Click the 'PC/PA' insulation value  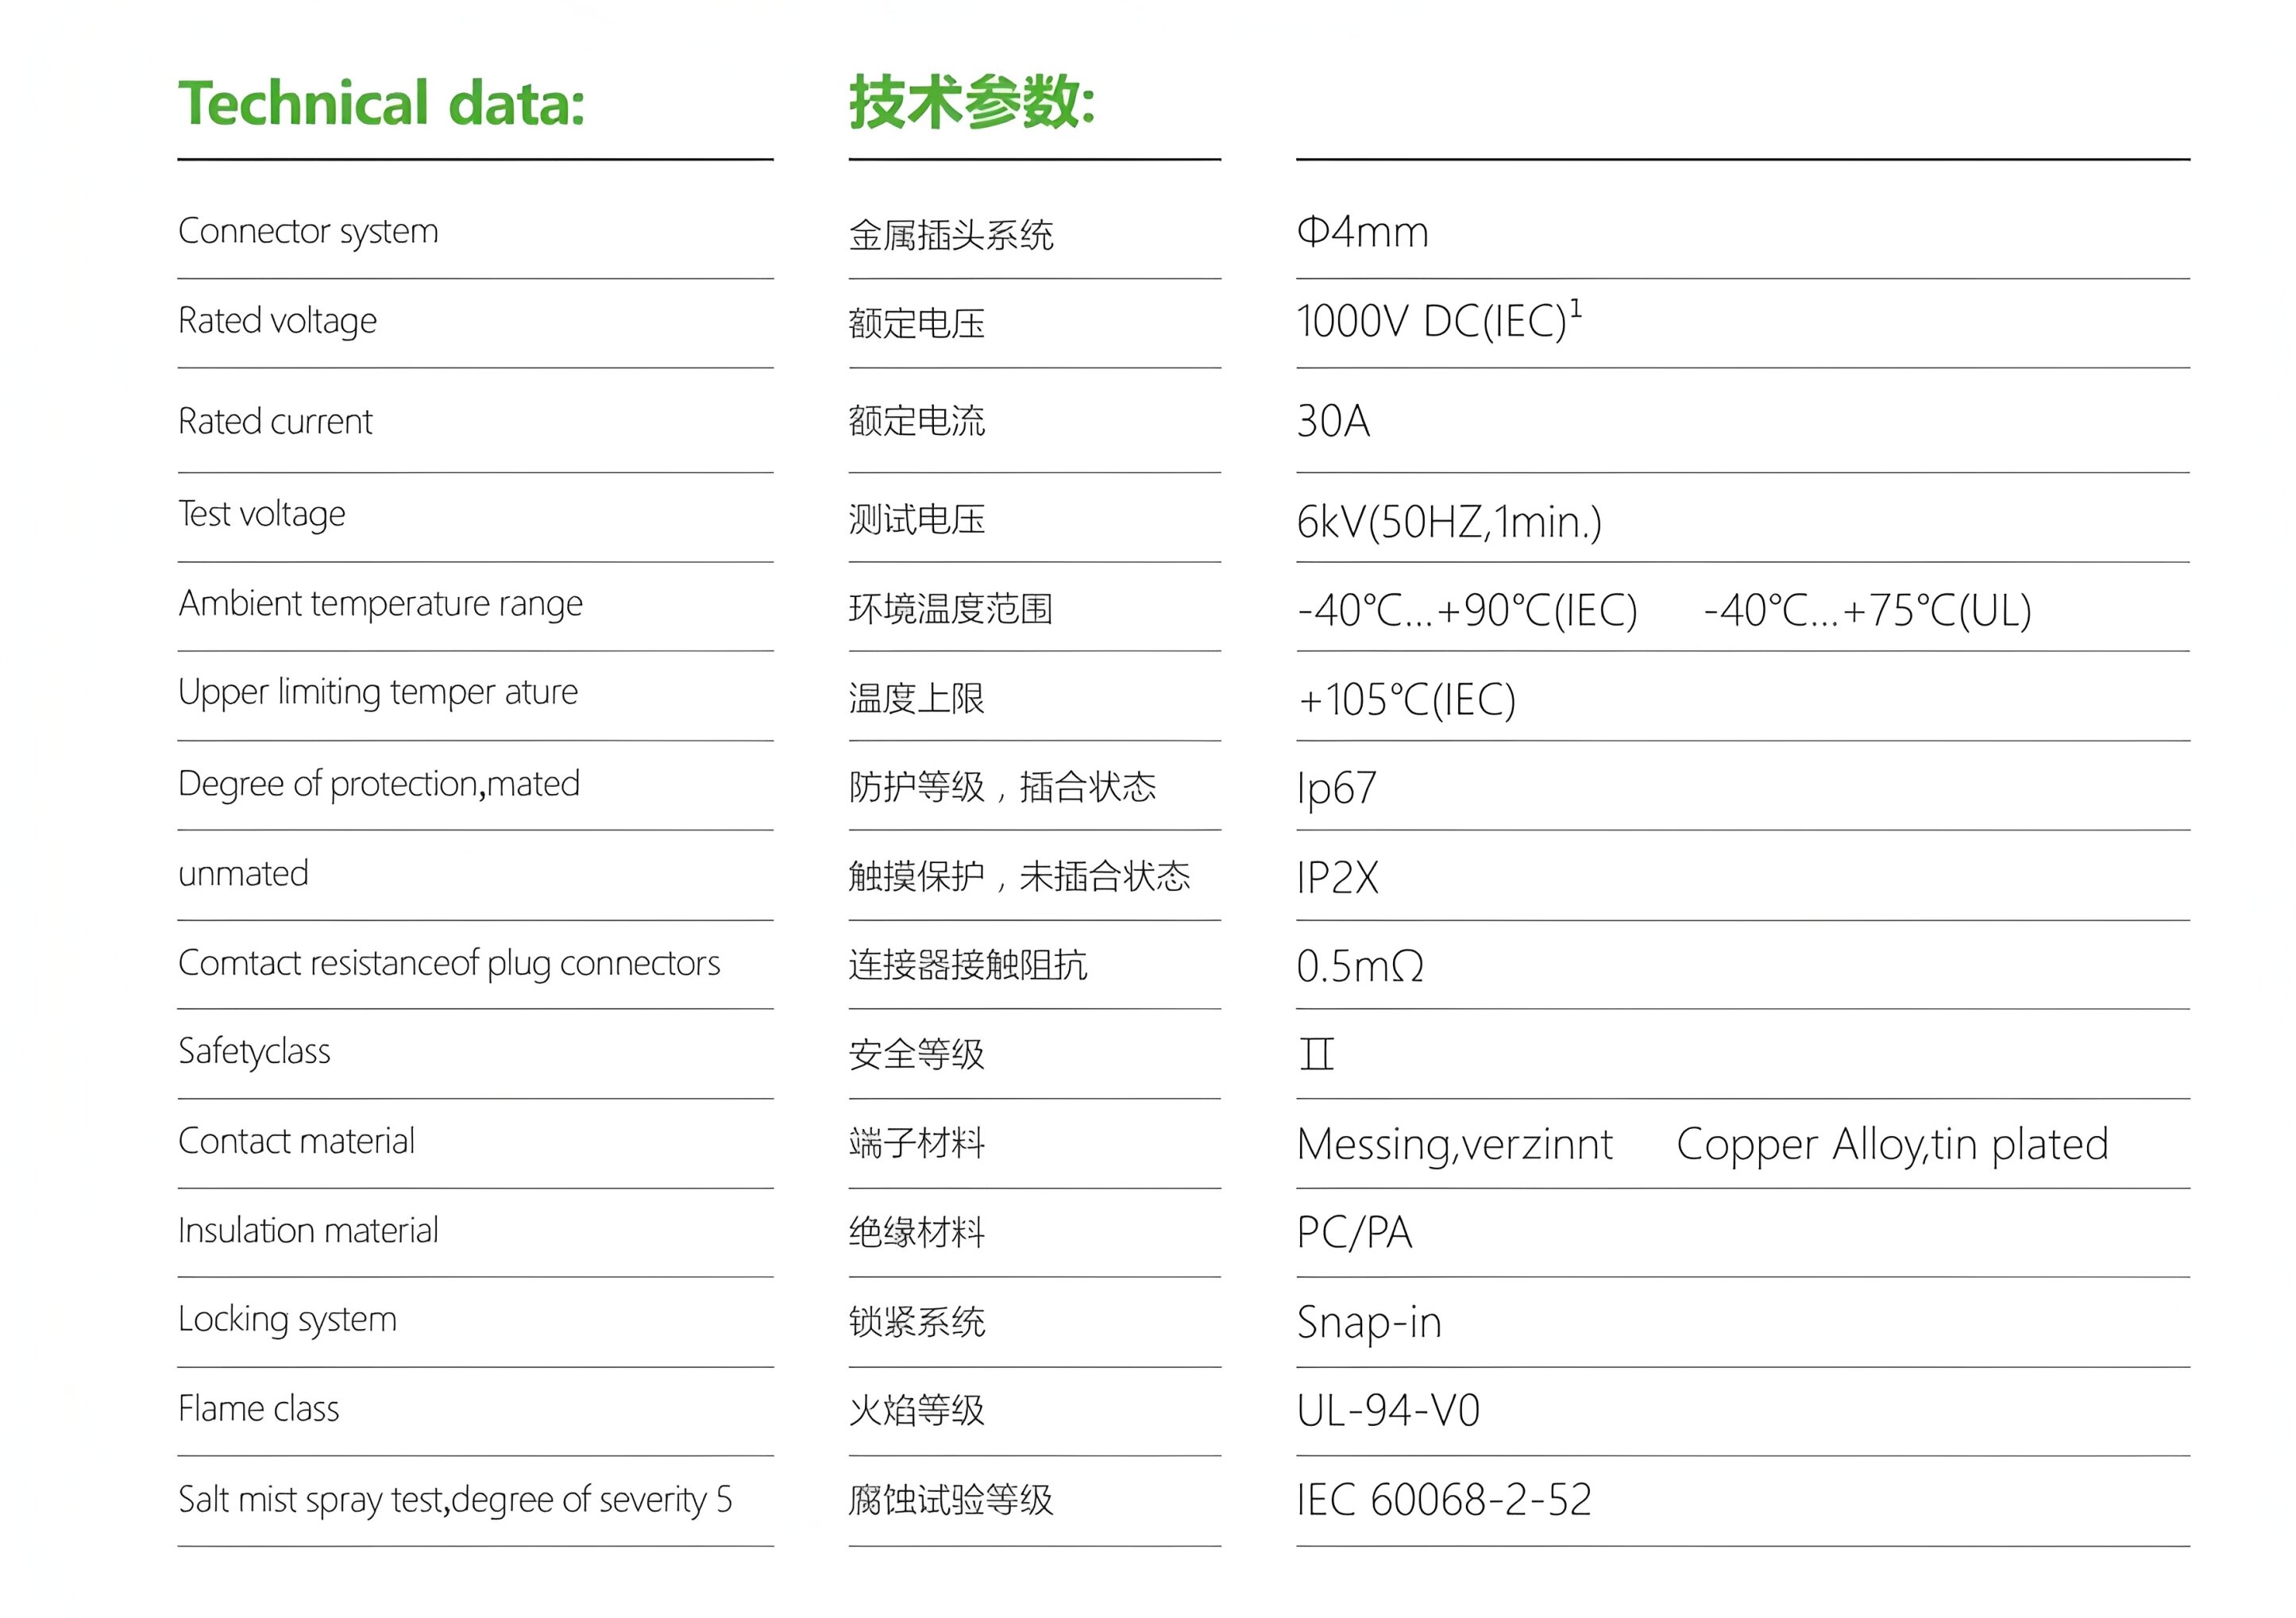point(1355,1235)
